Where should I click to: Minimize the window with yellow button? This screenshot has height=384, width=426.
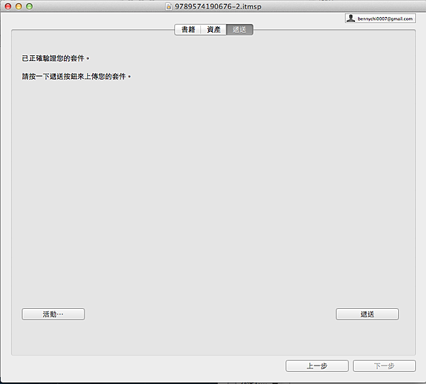(x=18, y=6)
